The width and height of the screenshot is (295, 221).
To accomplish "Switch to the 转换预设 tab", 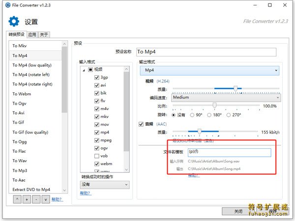I will coord(16,34).
